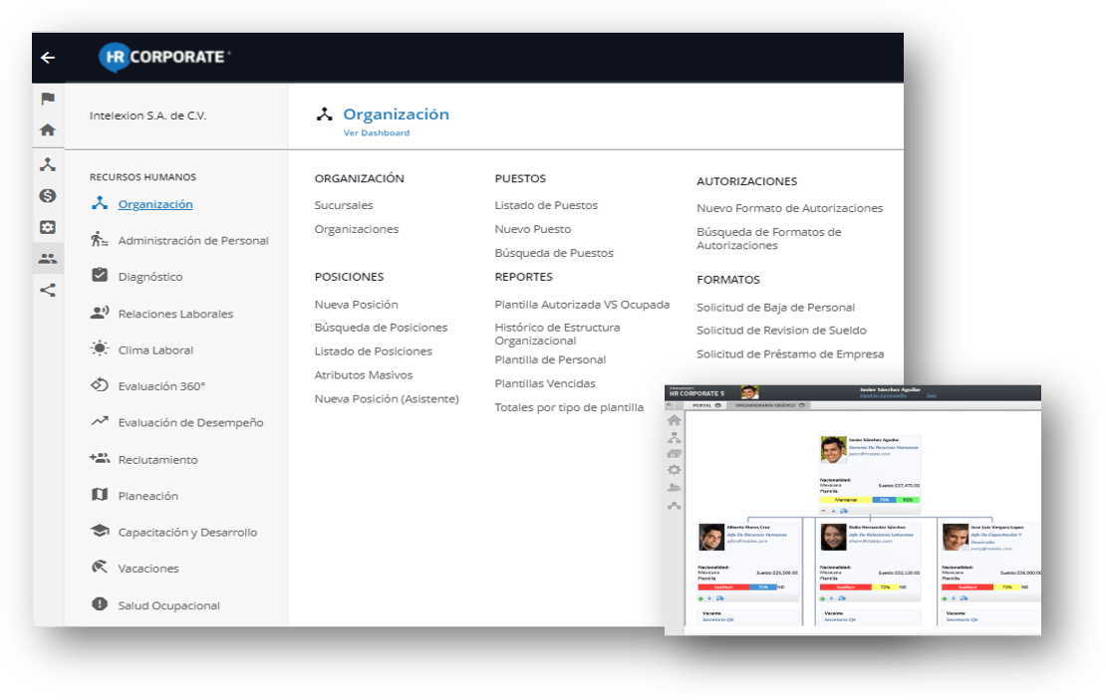Open Nueva Posición link
Viewport: 1106px width, 700px height.
tap(356, 305)
